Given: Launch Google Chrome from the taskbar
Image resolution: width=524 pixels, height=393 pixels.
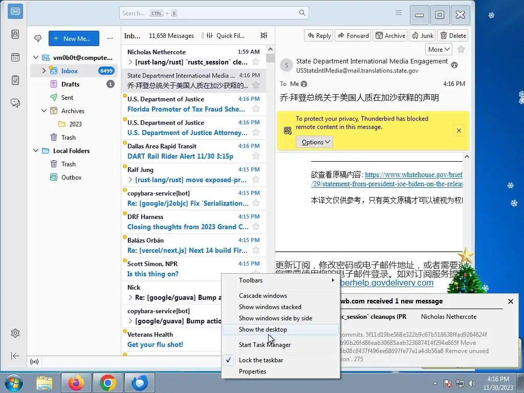Looking at the screenshot, I should (x=107, y=383).
